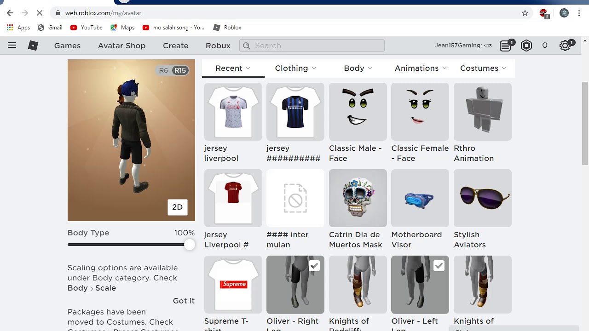Click the page vertical scrollbar

coord(585,123)
